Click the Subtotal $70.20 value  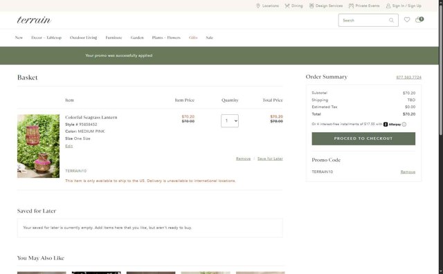tap(409, 93)
